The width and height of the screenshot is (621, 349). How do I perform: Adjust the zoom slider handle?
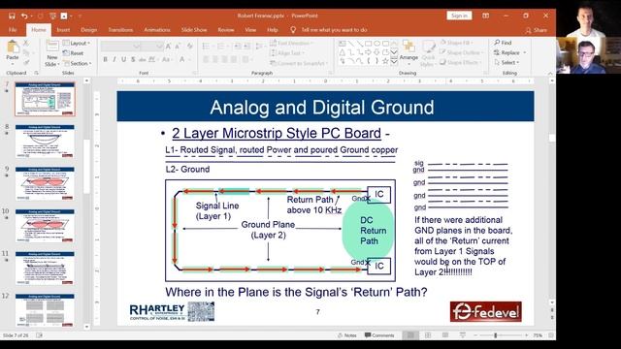click(x=496, y=335)
